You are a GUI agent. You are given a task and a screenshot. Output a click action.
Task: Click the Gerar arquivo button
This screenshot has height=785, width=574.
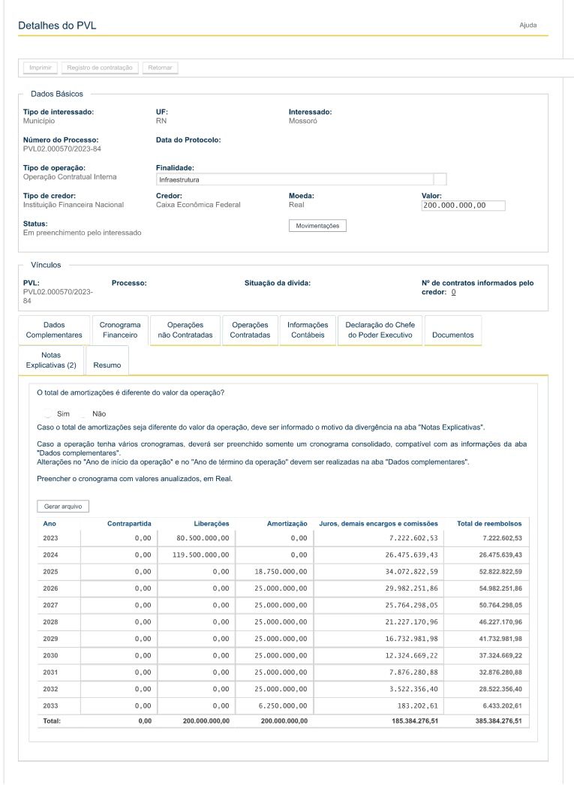click(63, 507)
